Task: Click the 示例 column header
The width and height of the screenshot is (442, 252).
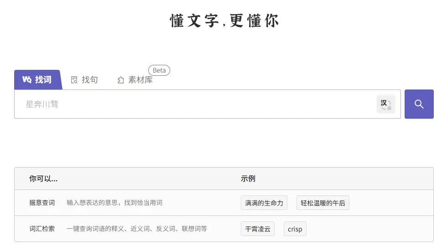Action: 248,178
